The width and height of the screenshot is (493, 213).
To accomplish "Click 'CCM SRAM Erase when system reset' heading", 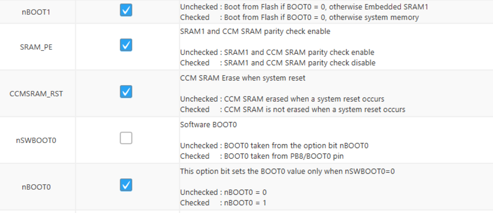I will click(243, 78).
